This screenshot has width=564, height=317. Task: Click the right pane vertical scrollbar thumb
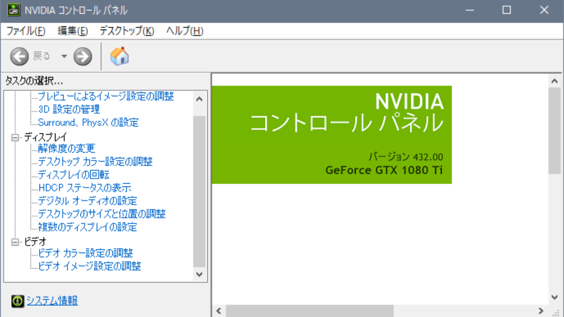pos(555,131)
